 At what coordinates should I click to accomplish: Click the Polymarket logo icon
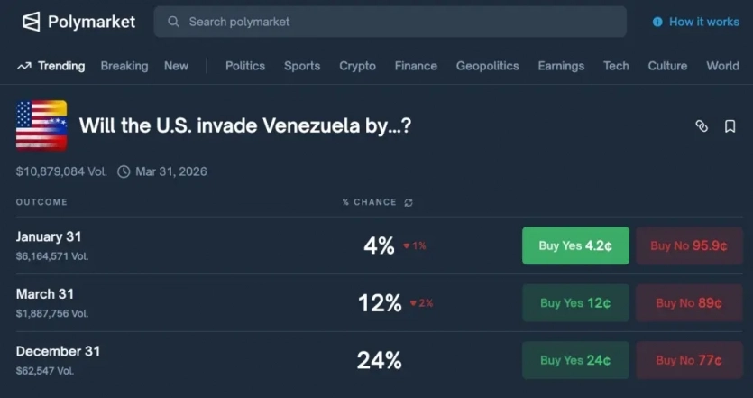tap(32, 22)
